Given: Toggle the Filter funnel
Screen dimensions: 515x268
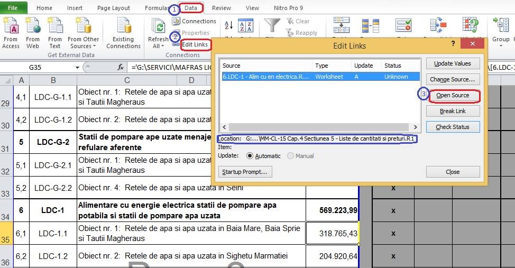Looking at the screenshot, I should click(x=272, y=25).
